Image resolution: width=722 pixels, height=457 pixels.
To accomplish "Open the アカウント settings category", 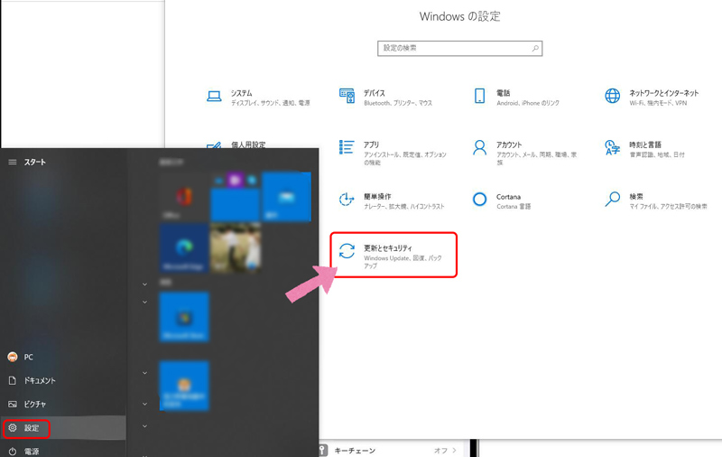I will coord(524,153).
